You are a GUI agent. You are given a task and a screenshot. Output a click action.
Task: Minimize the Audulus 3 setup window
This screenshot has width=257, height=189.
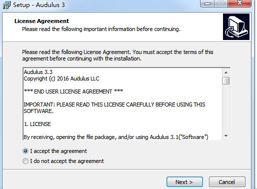(207, 3)
